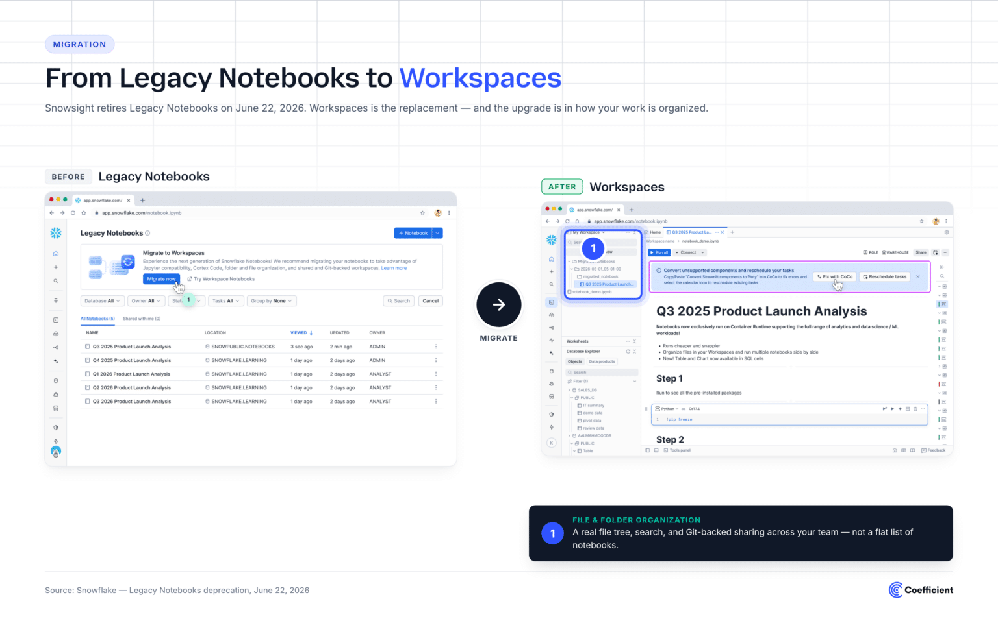Open Q3 2026 Product Launch Analysis notebook row

(262, 402)
